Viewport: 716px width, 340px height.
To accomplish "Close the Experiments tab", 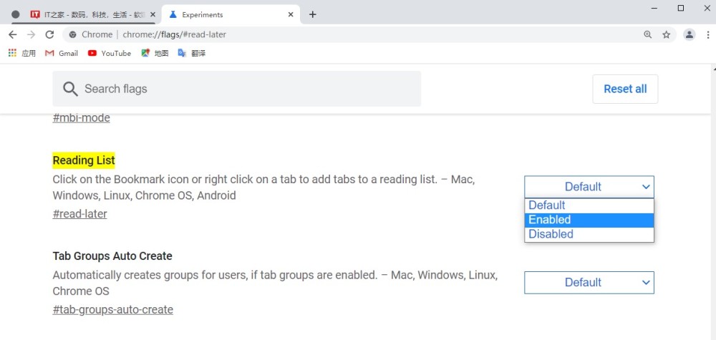I will tap(291, 14).
